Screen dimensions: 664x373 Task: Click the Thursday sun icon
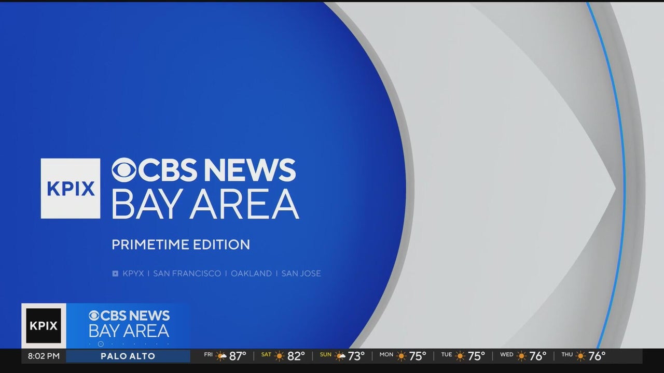tap(580, 356)
